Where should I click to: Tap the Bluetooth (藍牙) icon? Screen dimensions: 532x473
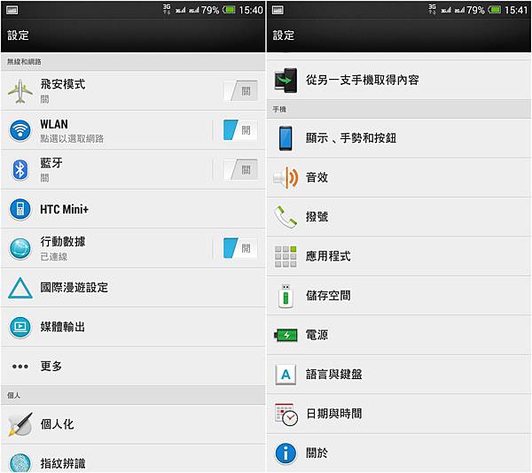click(x=20, y=169)
